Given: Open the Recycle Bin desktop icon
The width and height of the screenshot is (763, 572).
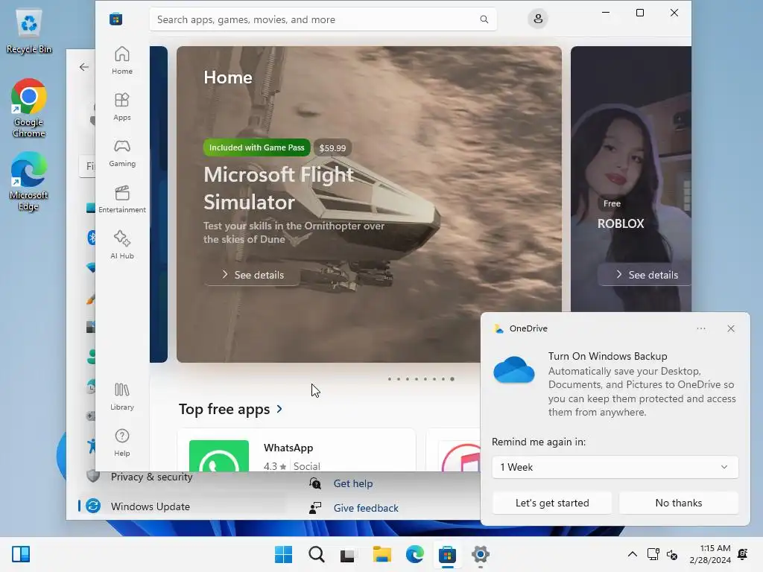Looking at the screenshot, I should coord(29,32).
